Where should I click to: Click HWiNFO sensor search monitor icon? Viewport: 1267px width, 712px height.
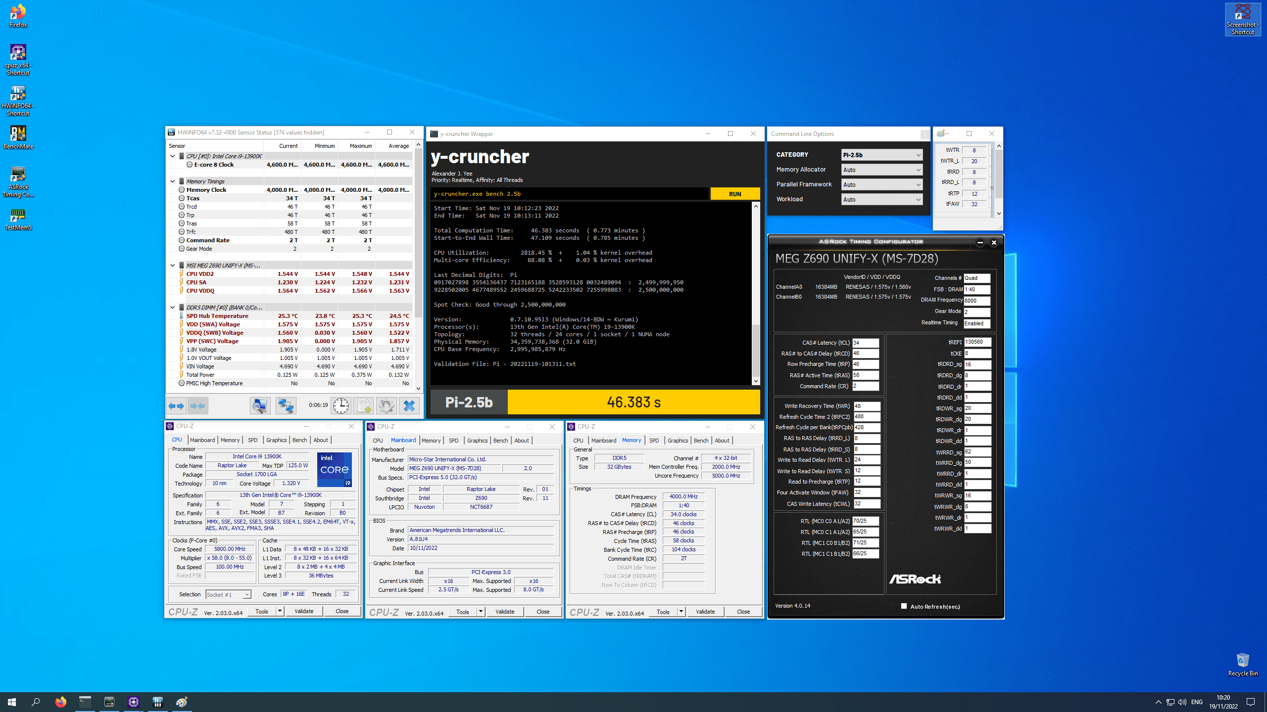click(x=260, y=406)
